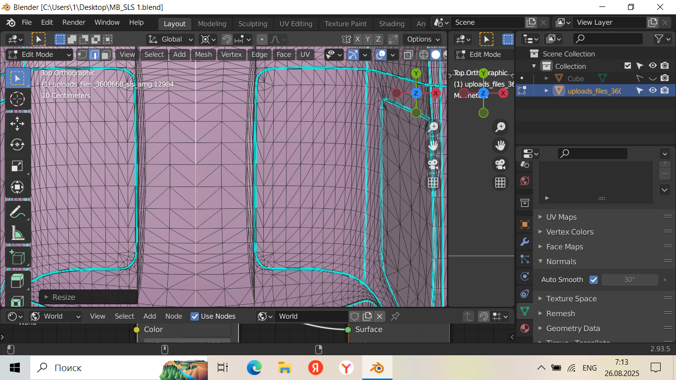Expand the UV Maps panel
Image resolution: width=676 pixels, height=380 pixels.
click(x=561, y=217)
